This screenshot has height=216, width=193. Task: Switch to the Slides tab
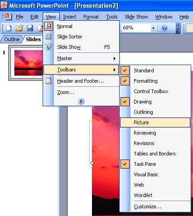34,39
